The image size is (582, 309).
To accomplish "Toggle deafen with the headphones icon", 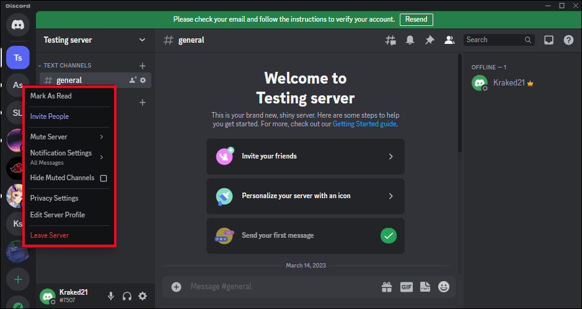I will (127, 296).
